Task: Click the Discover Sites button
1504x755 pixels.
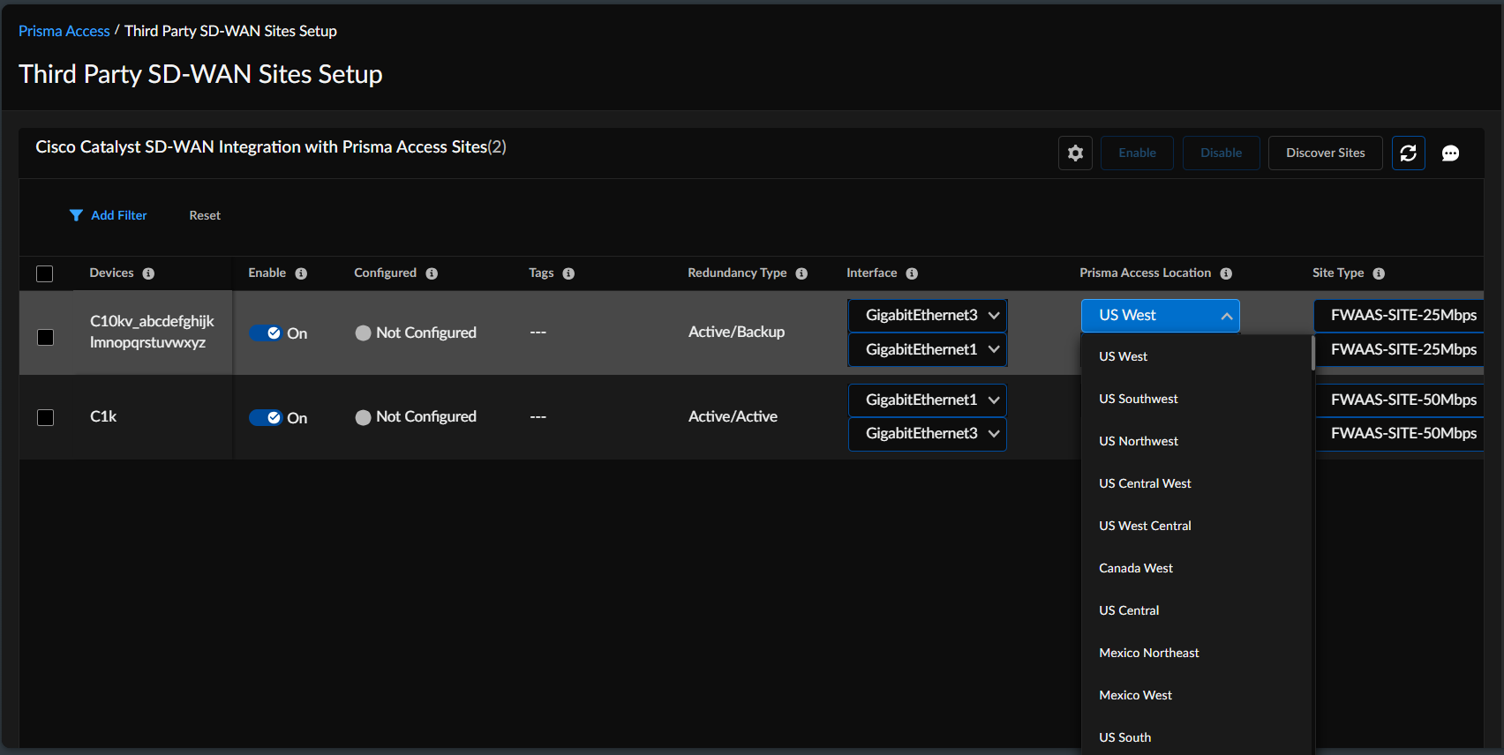Action: click(x=1325, y=153)
